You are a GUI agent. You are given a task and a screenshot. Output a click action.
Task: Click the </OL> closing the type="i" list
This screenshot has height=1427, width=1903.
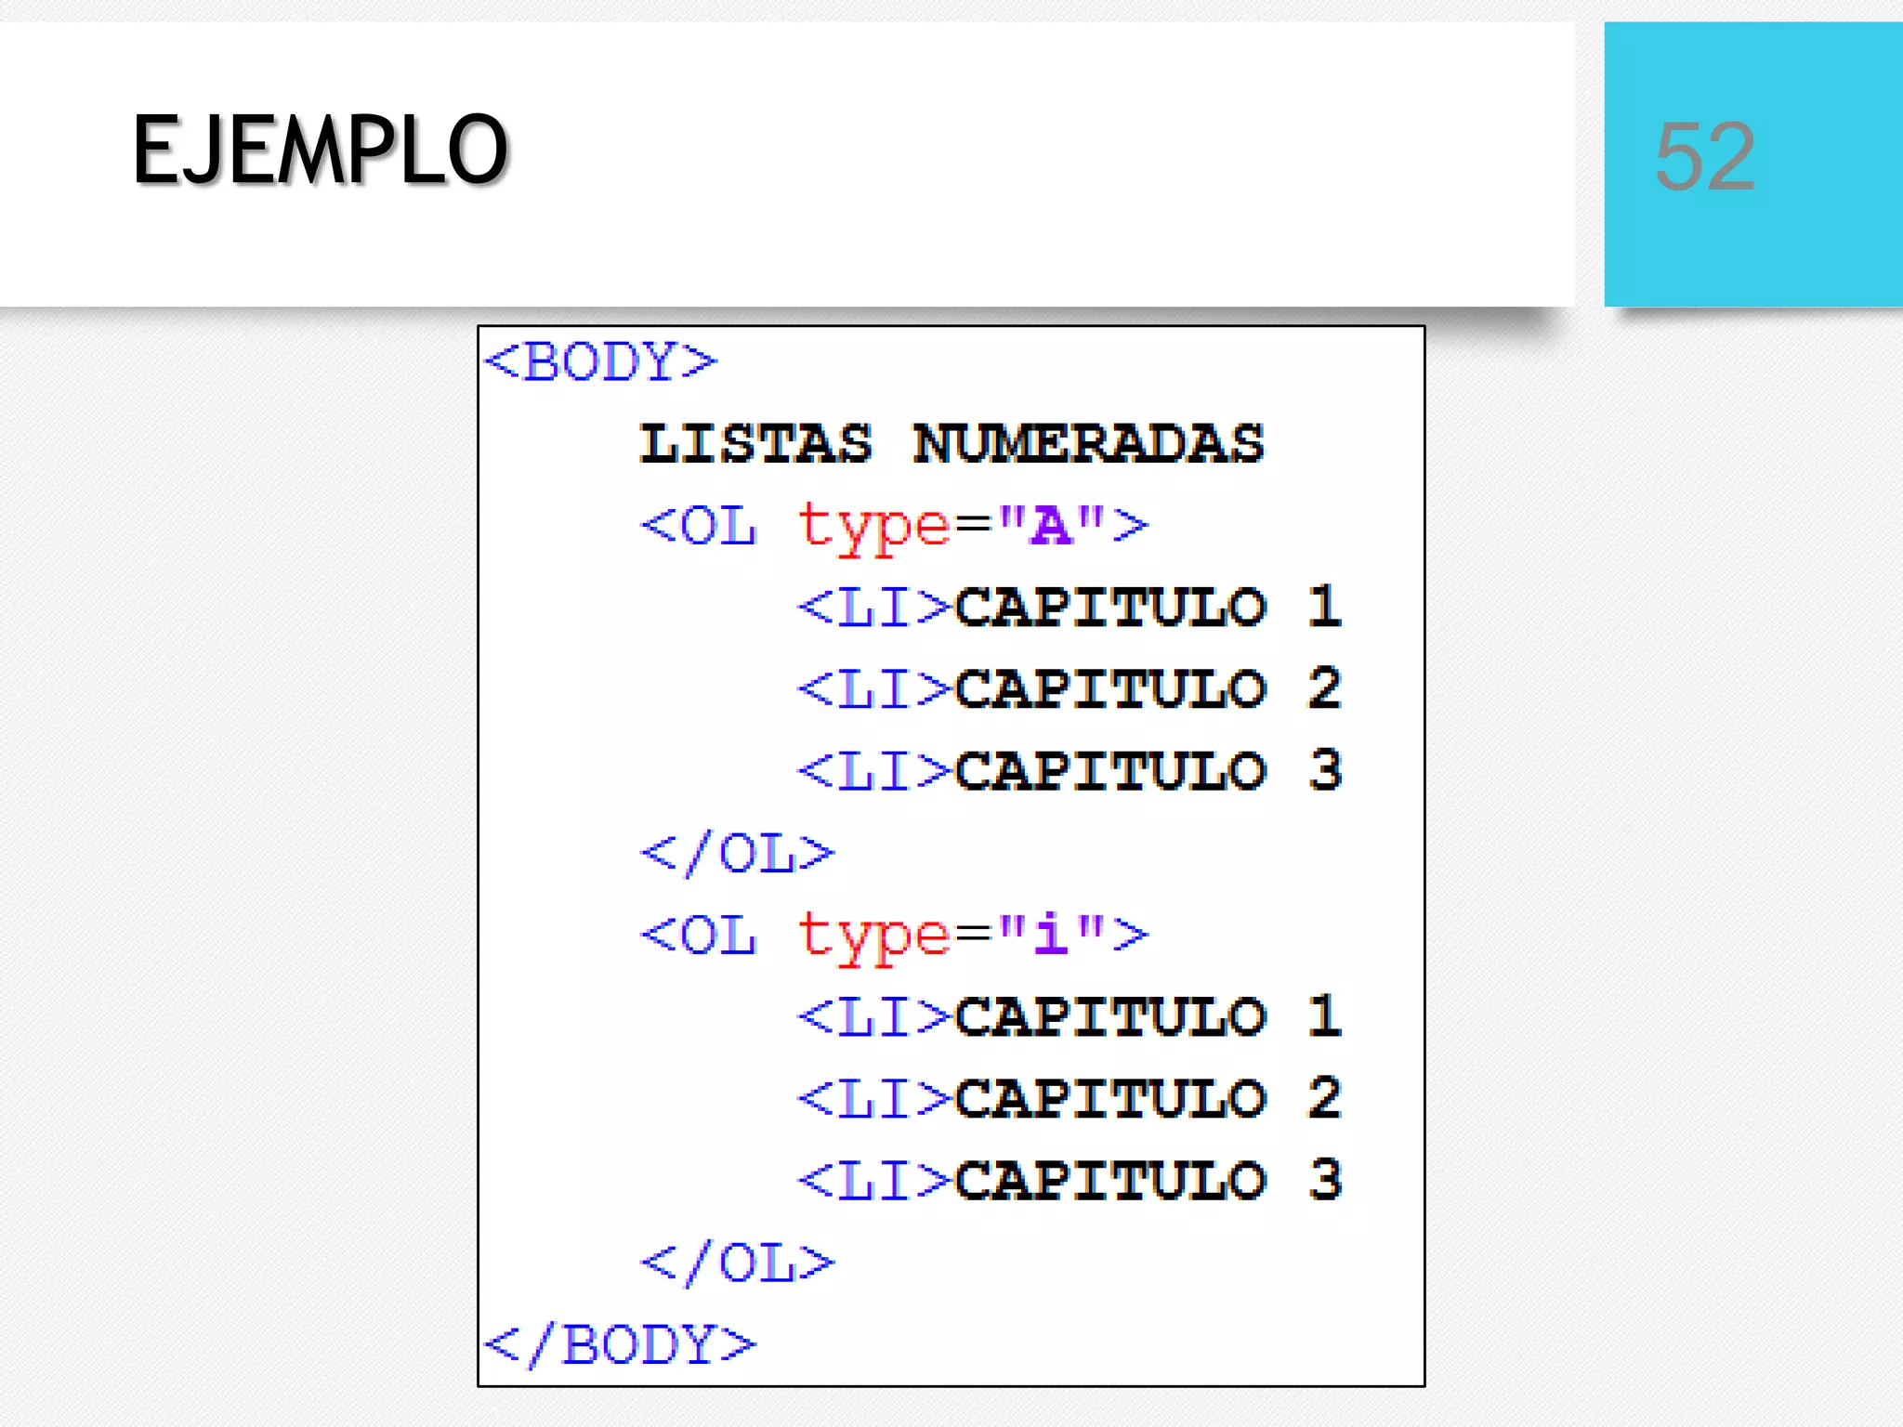pyautogui.click(x=738, y=1263)
